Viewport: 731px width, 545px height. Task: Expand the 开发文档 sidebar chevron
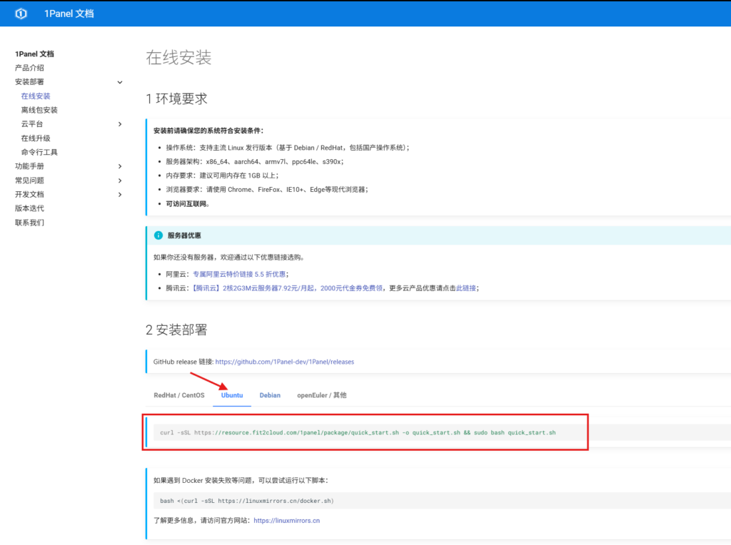[x=120, y=195]
